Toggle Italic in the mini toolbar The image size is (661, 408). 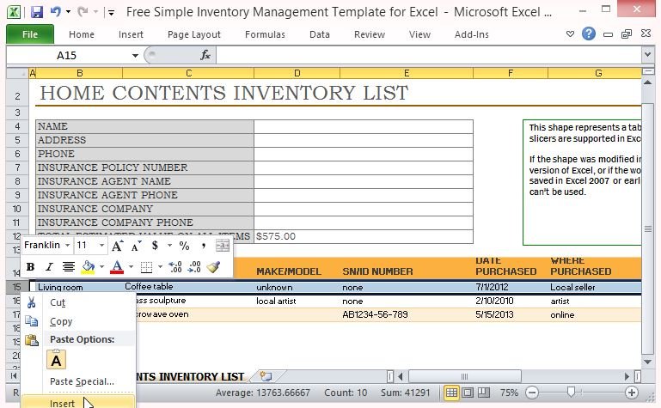49,267
